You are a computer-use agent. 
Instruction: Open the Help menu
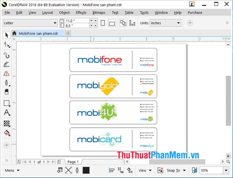178,13
